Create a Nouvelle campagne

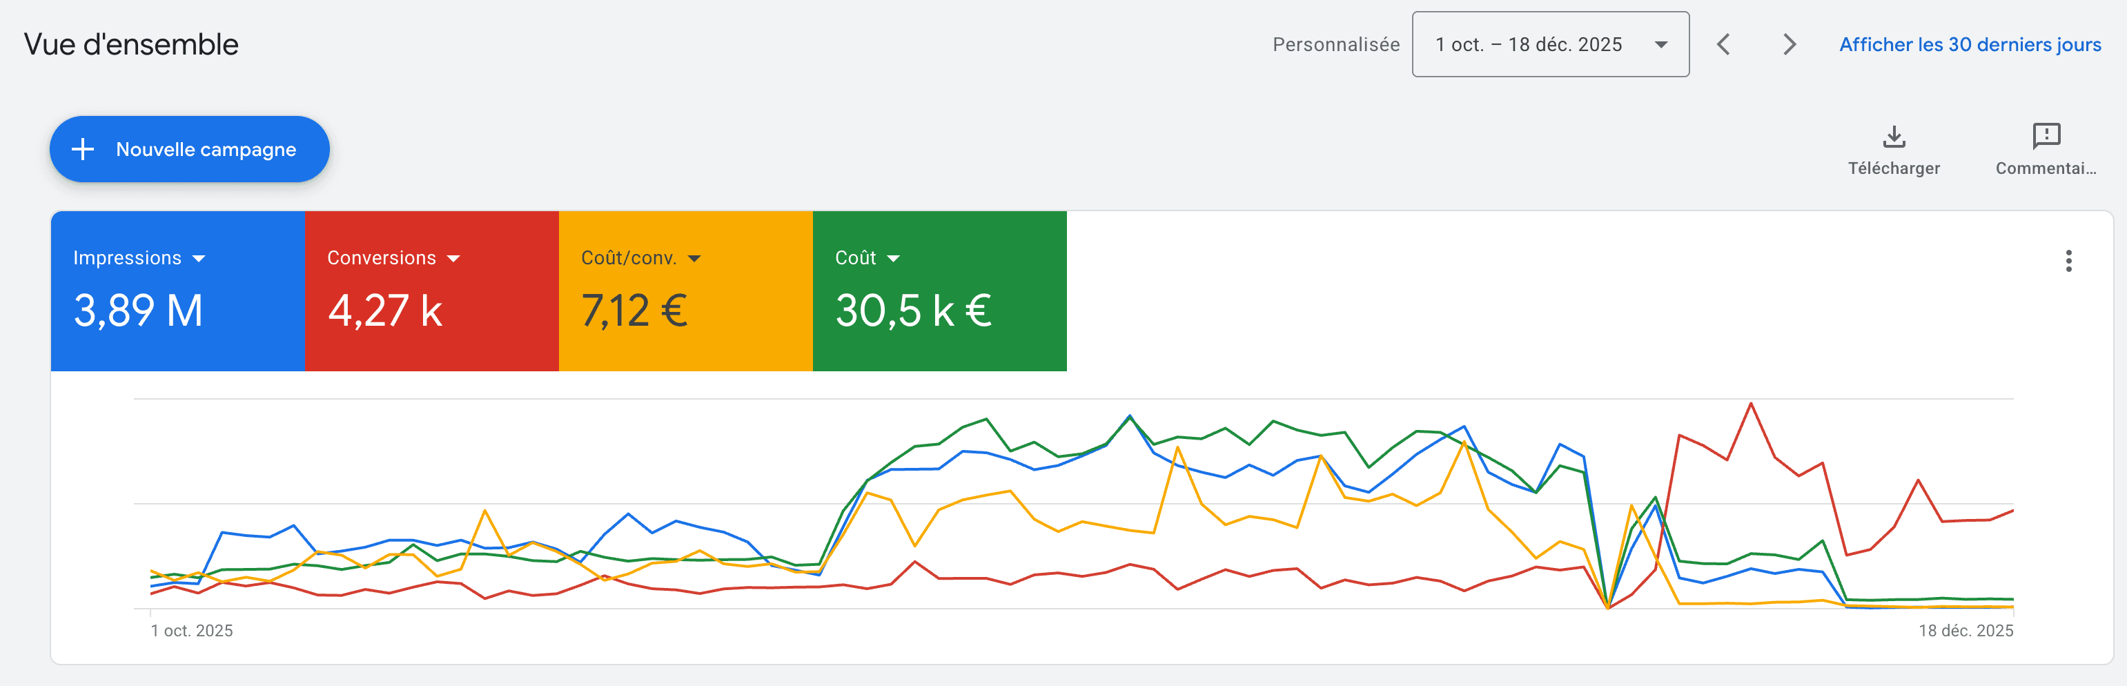coord(188,150)
